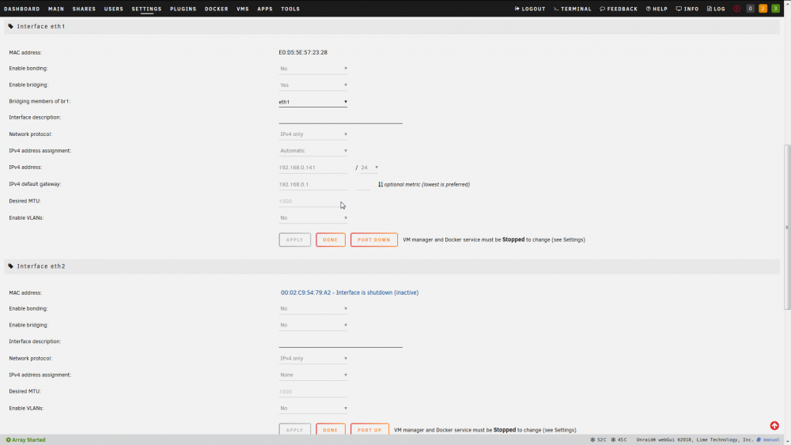Click the 52C temperature status icon
This screenshot has width=791, height=445.
point(592,440)
